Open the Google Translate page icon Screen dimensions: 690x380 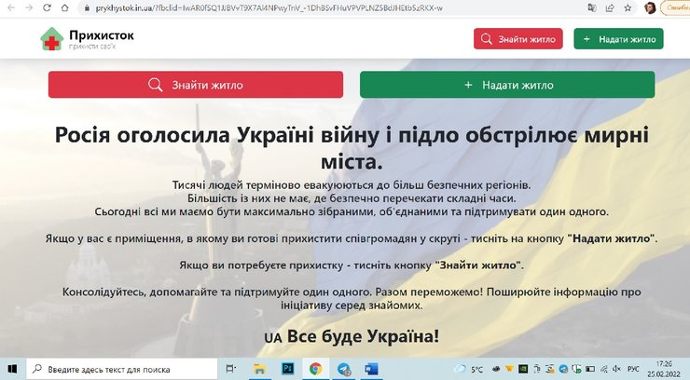click(592, 7)
